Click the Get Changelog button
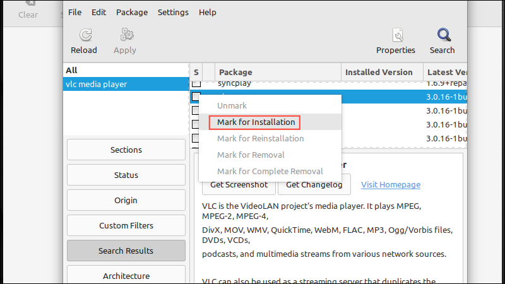This screenshot has width=505, height=284. tap(314, 185)
